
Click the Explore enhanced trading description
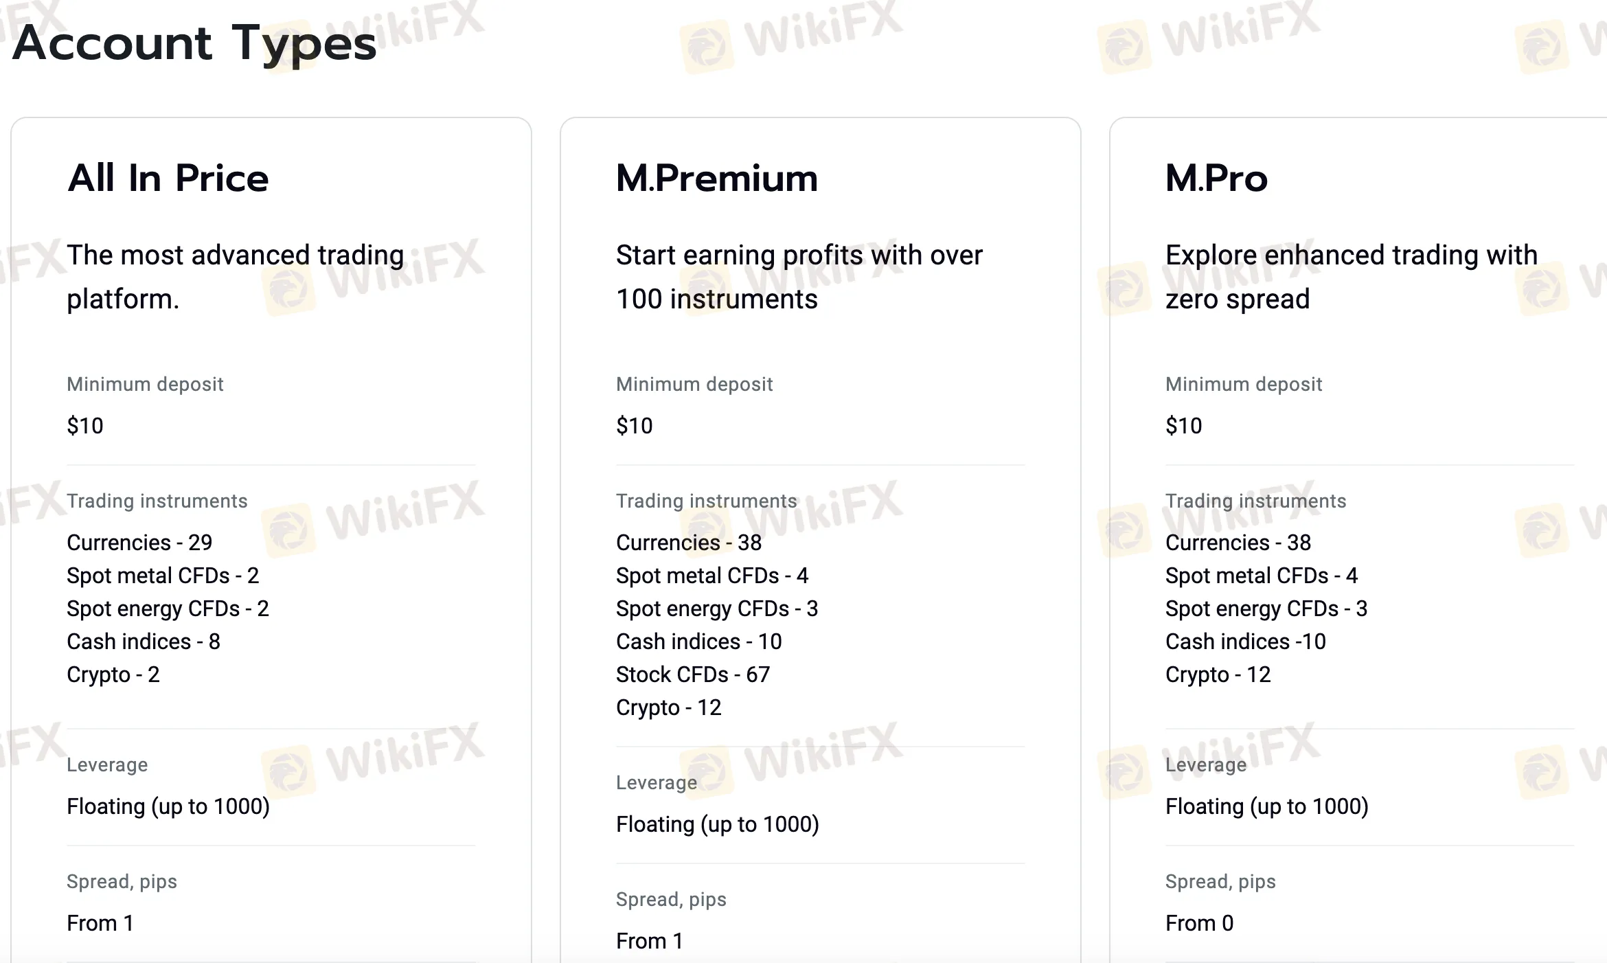click(1351, 277)
